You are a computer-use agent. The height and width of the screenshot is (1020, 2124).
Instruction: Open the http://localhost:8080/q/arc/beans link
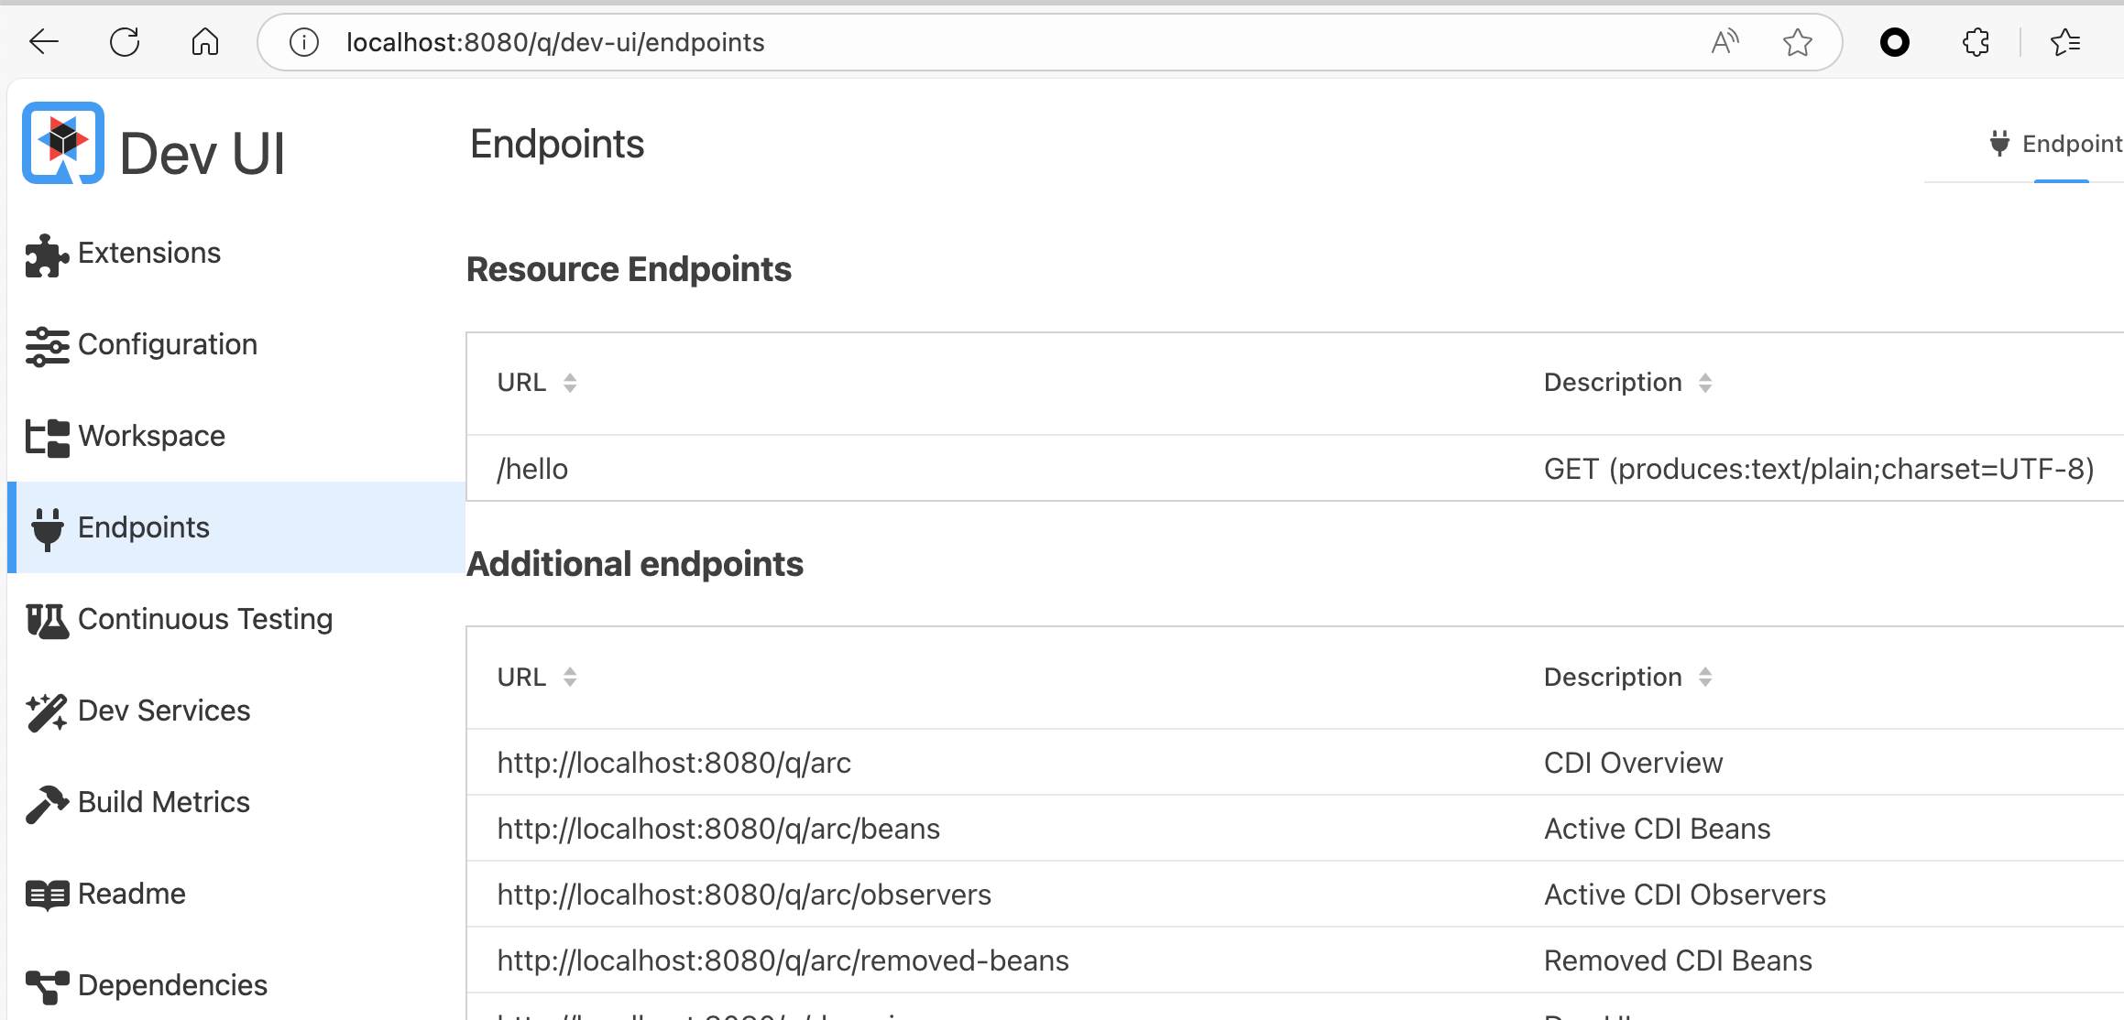click(718, 829)
